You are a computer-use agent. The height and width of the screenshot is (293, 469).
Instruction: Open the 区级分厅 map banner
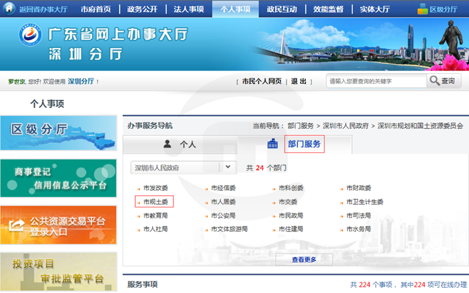click(x=58, y=132)
